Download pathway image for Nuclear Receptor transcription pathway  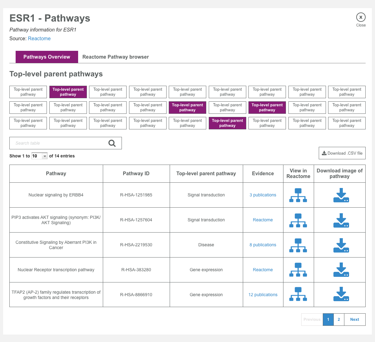(341, 270)
